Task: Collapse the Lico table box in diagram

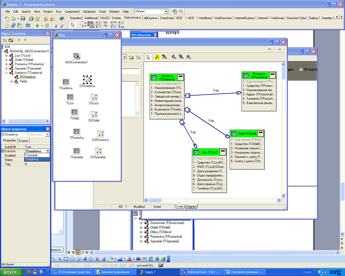Action: point(223,152)
